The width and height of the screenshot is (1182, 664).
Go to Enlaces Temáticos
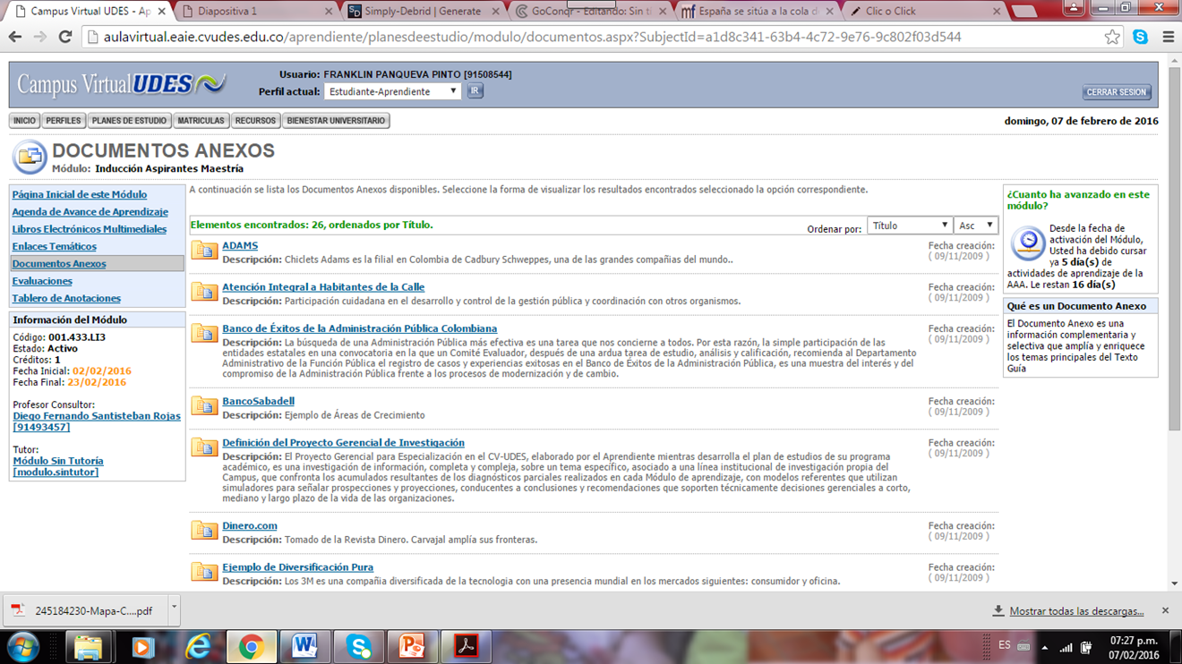pyautogui.click(x=55, y=246)
